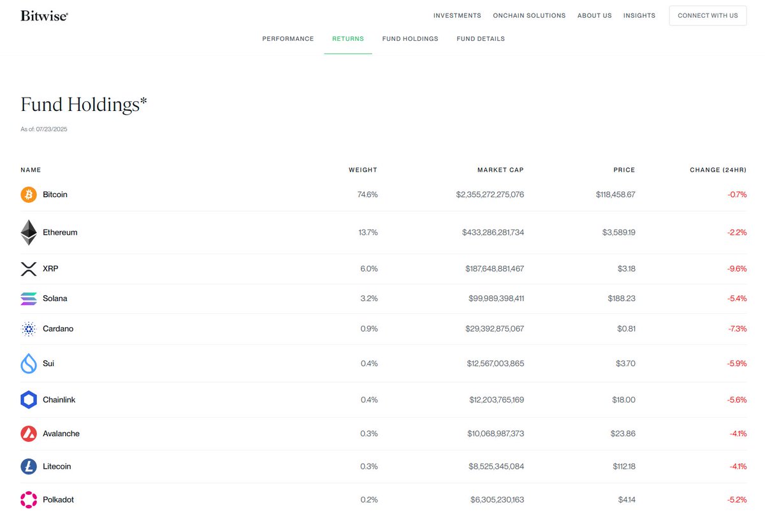Click Cardano's price $0.81
Viewport: 765px width, 521px height.
626,329
